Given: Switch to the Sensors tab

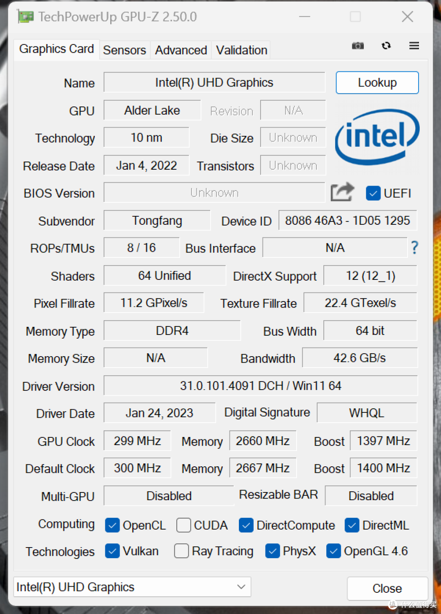Looking at the screenshot, I should coord(125,50).
